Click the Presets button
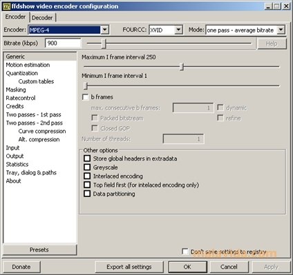The height and width of the screenshot is (275, 293). coord(39,249)
